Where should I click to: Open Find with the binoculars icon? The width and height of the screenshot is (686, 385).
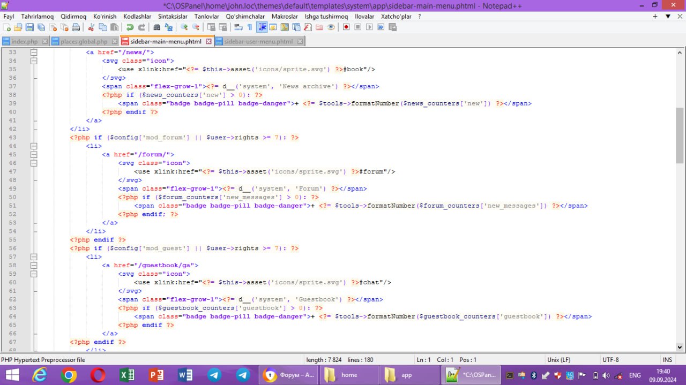156,27
